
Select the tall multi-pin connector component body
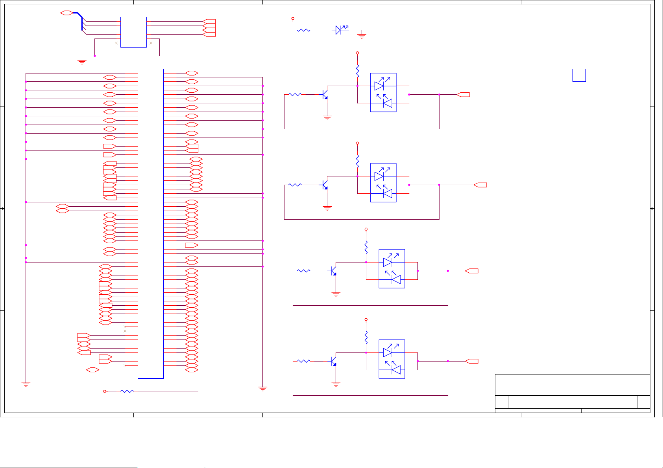point(151,224)
